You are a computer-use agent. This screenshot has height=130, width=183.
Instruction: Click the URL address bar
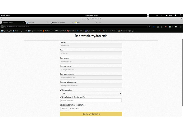[x=77, y=27]
